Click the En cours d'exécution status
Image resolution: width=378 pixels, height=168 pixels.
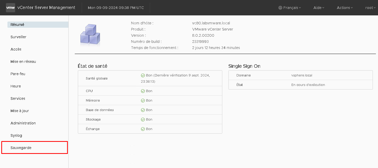(x=308, y=85)
